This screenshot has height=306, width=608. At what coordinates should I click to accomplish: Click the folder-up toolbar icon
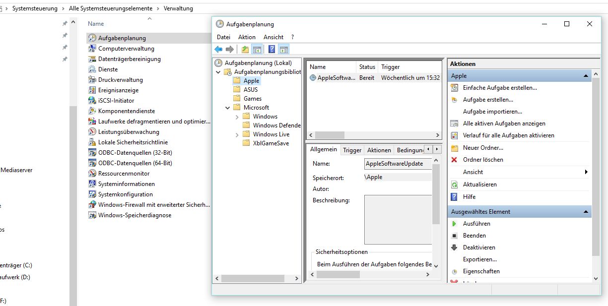[245, 49]
